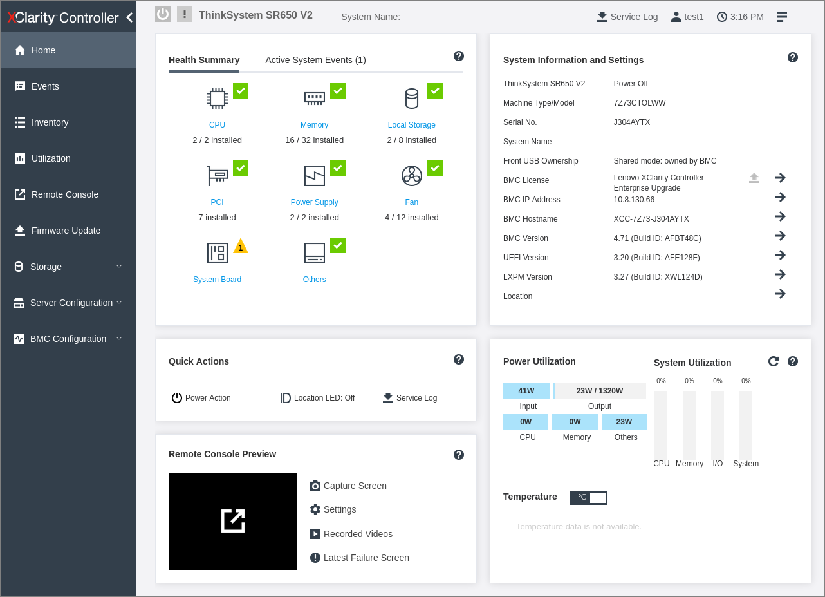This screenshot has width=825, height=597.
Task: Open help for Health Summary panel
Action: click(x=459, y=56)
